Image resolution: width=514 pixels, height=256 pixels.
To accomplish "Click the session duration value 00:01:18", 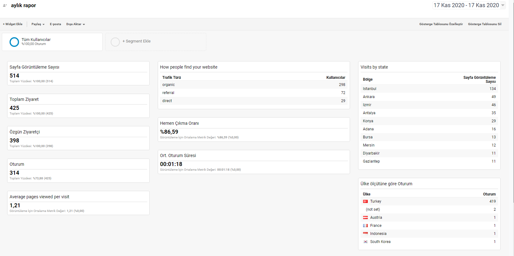I will pos(171,164).
